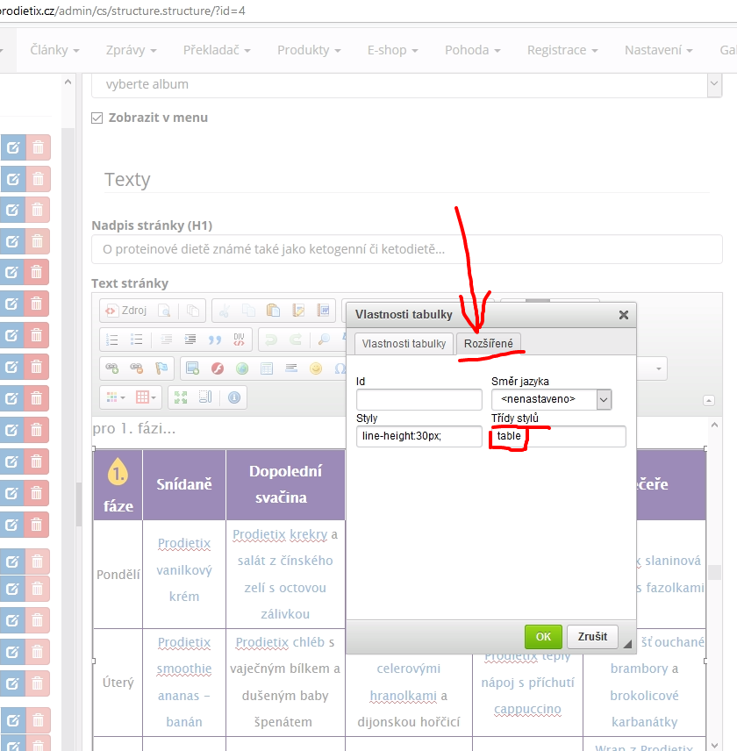This screenshot has width=737, height=751.
Task: Collapse the editor toolbar arrow
Action: click(709, 400)
